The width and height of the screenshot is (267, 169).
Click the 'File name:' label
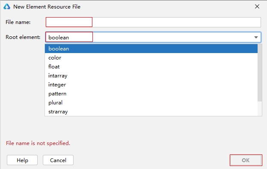point(18,22)
